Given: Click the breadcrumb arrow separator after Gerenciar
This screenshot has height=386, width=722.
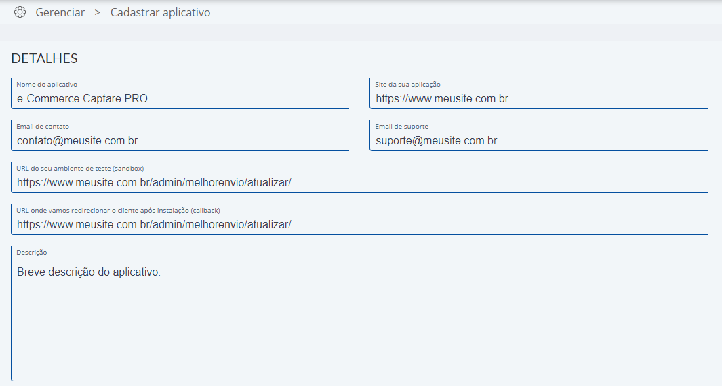Looking at the screenshot, I should click(x=97, y=12).
